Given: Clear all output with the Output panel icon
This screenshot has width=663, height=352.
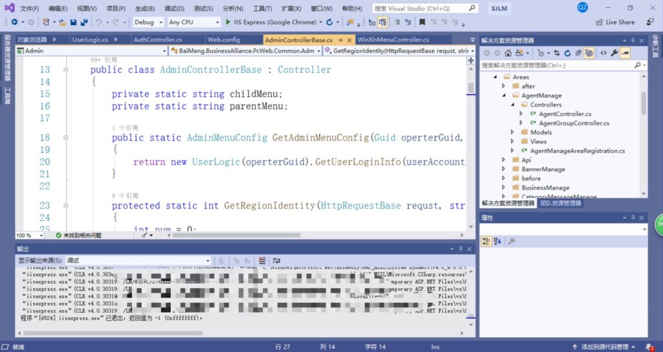Looking at the screenshot, I should click(262, 260).
